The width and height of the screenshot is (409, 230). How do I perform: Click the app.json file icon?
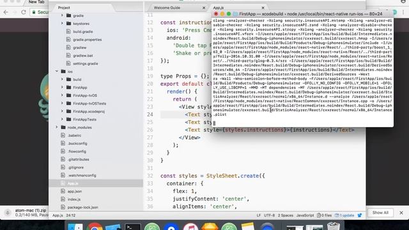pos(63,191)
